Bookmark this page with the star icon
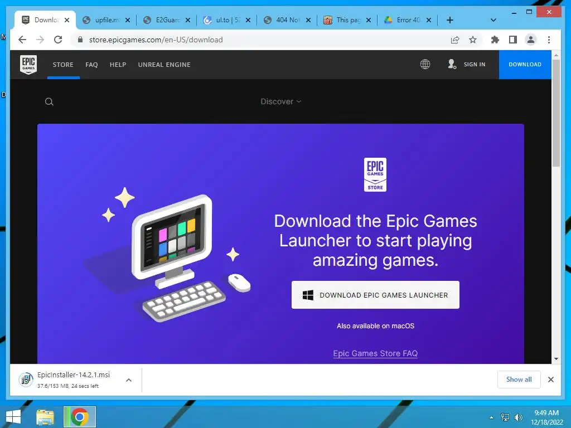The height and width of the screenshot is (428, 571). 473,40
